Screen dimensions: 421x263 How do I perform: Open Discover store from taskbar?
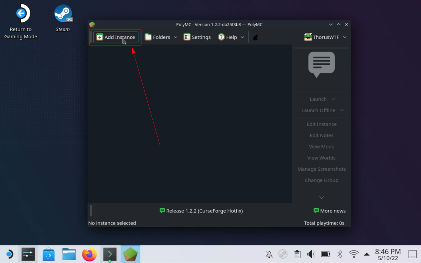pyautogui.click(x=49, y=254)
